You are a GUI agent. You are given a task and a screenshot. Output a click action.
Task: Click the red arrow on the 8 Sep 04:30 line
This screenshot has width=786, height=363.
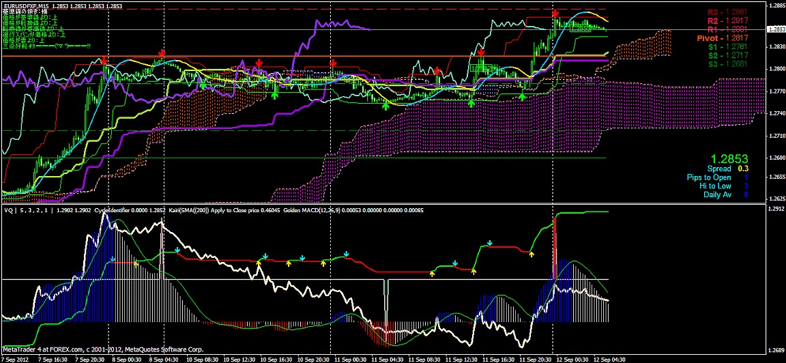[x=162, y=53]
